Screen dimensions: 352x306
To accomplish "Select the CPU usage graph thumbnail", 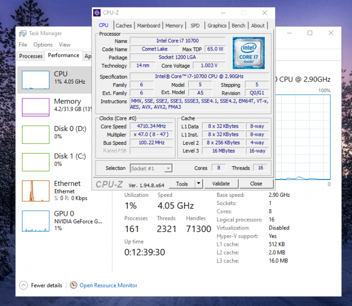I will coord(35,80).
